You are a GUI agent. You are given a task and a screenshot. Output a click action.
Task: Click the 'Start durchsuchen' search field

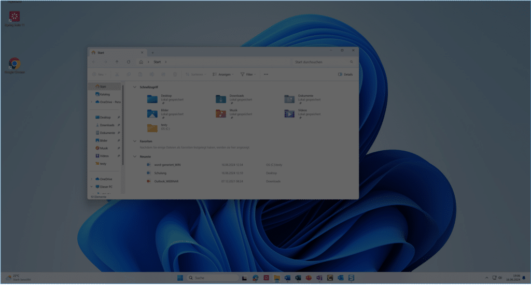[x=324, y=62]
